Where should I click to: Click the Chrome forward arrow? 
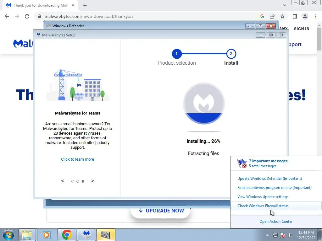tap(17, 16)
